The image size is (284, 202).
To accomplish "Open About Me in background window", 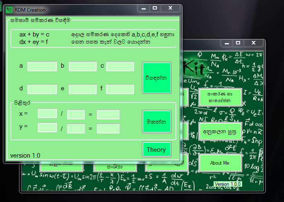I will (x=220, y=163).
